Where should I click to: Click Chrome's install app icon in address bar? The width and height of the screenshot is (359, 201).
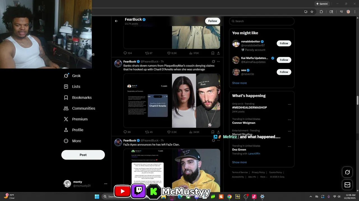tap(306, 12)
